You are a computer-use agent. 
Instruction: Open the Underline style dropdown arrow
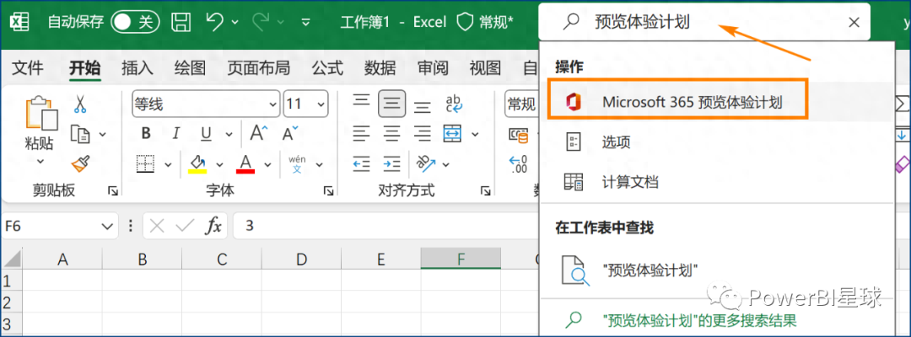227,135
